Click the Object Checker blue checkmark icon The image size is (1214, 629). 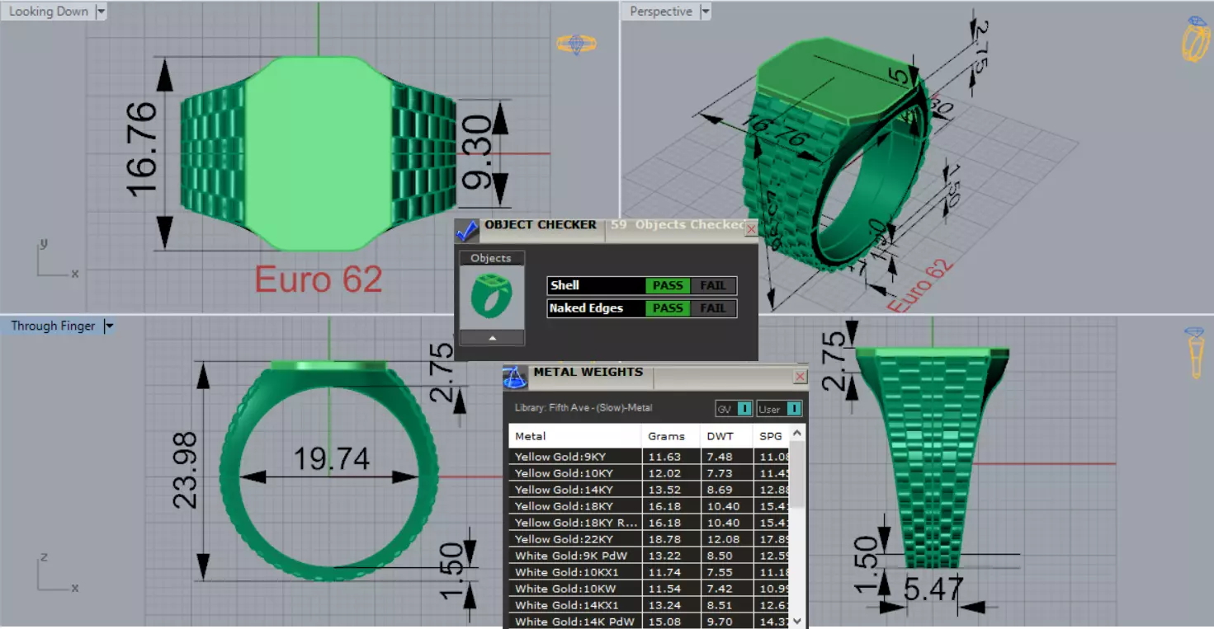pyautogui.click(x=466, y=230)
